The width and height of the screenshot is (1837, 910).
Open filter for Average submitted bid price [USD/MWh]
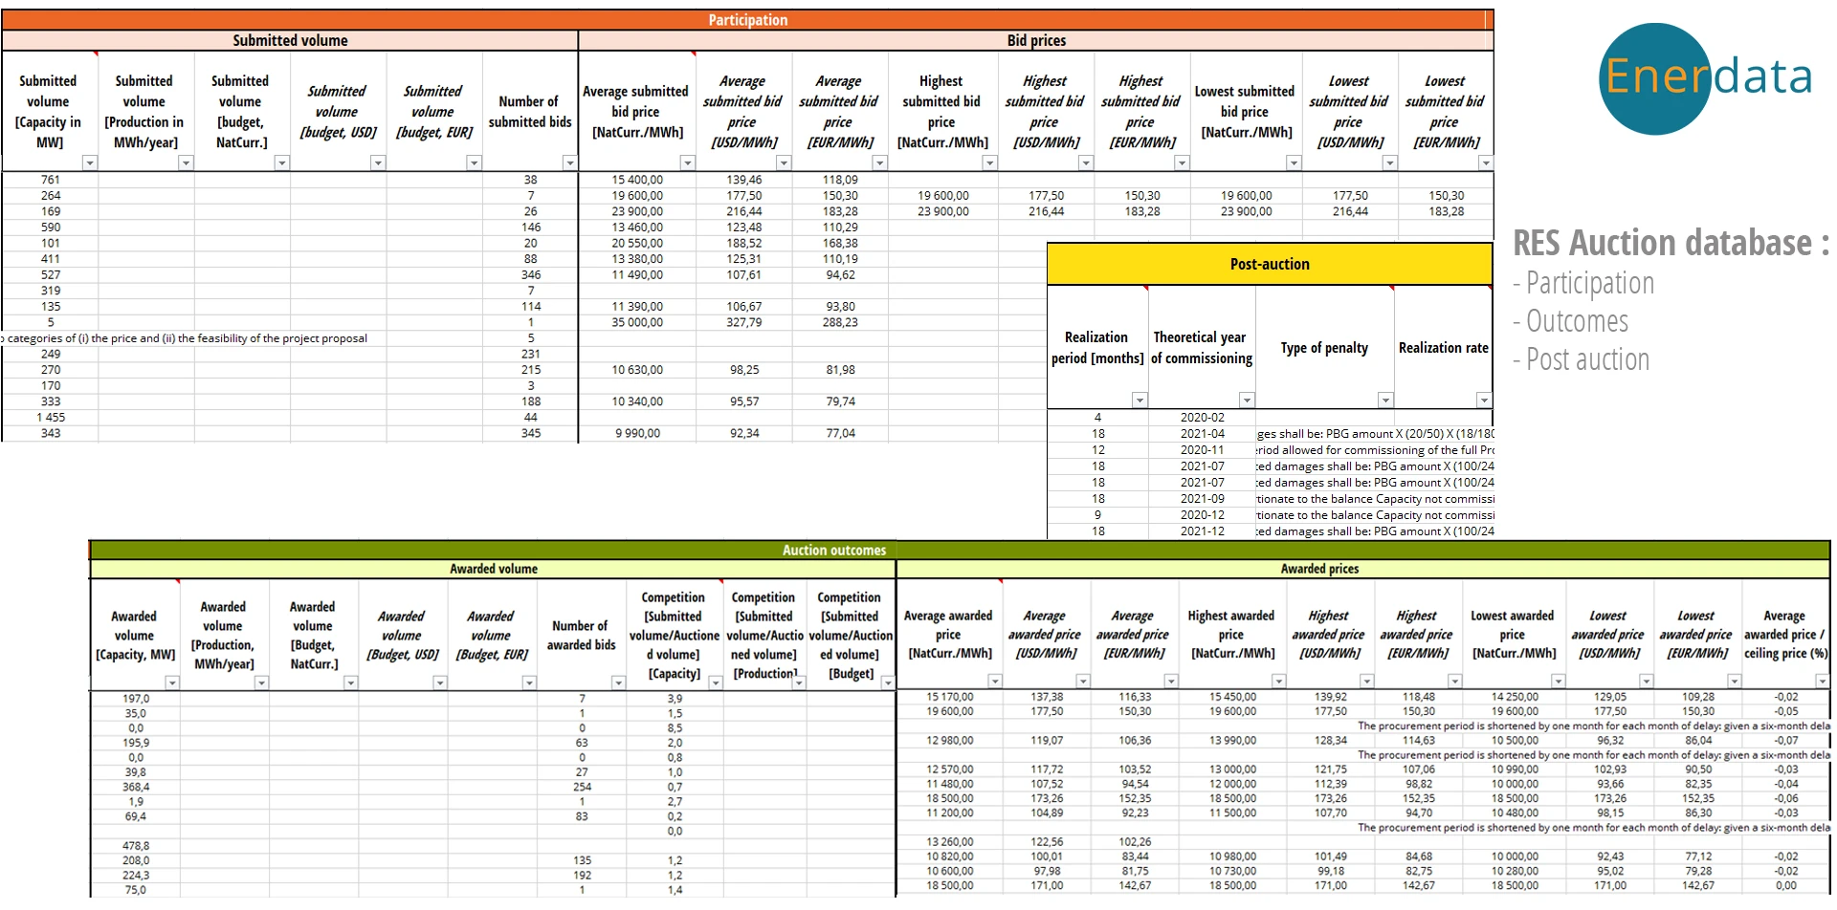(784, 163)
